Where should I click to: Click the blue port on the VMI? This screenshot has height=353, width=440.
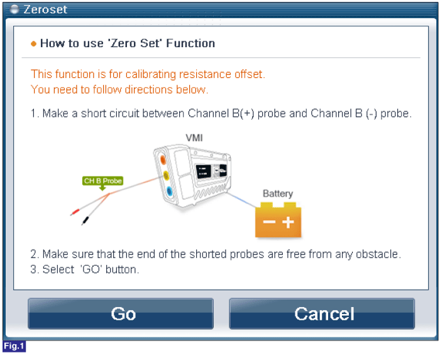pos(169,191)
